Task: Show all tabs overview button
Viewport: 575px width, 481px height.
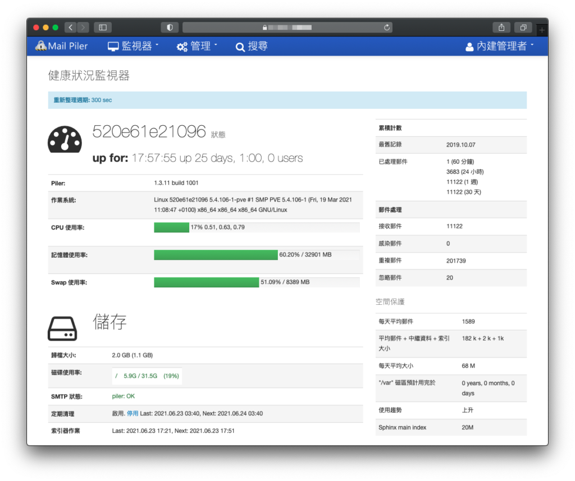Action: 523,28
